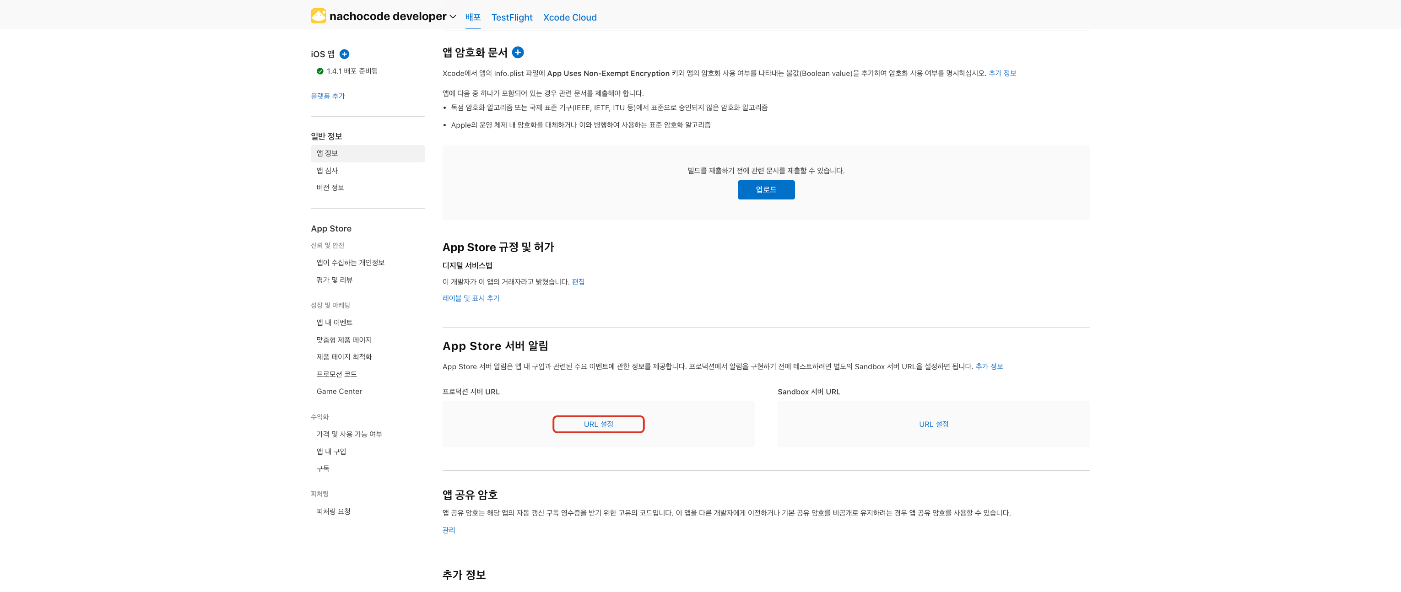Screen dimensions: 1401x592
Task: Click 추가 정보 link in 서버 알림 description
Action: click(x=989, y=366)
